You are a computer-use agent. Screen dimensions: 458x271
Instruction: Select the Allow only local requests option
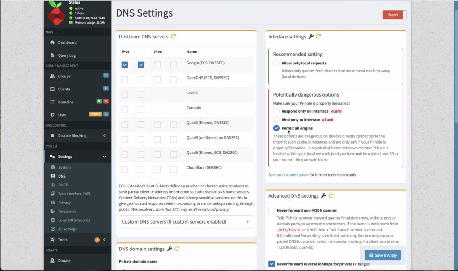276,63
